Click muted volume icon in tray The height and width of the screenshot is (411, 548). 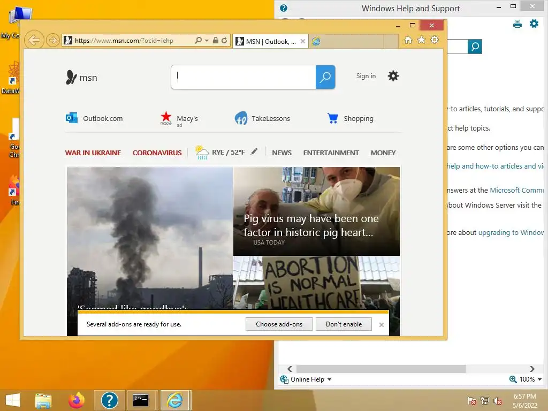point(498,401)
